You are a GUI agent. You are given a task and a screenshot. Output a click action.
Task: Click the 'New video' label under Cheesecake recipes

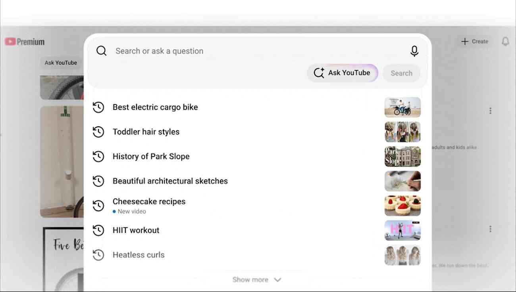(132, 212)
